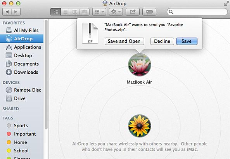Enter full screen with the corner arrows

(x=227, y=3)
